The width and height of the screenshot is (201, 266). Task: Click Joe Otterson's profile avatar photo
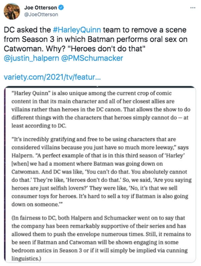[12, 11]
